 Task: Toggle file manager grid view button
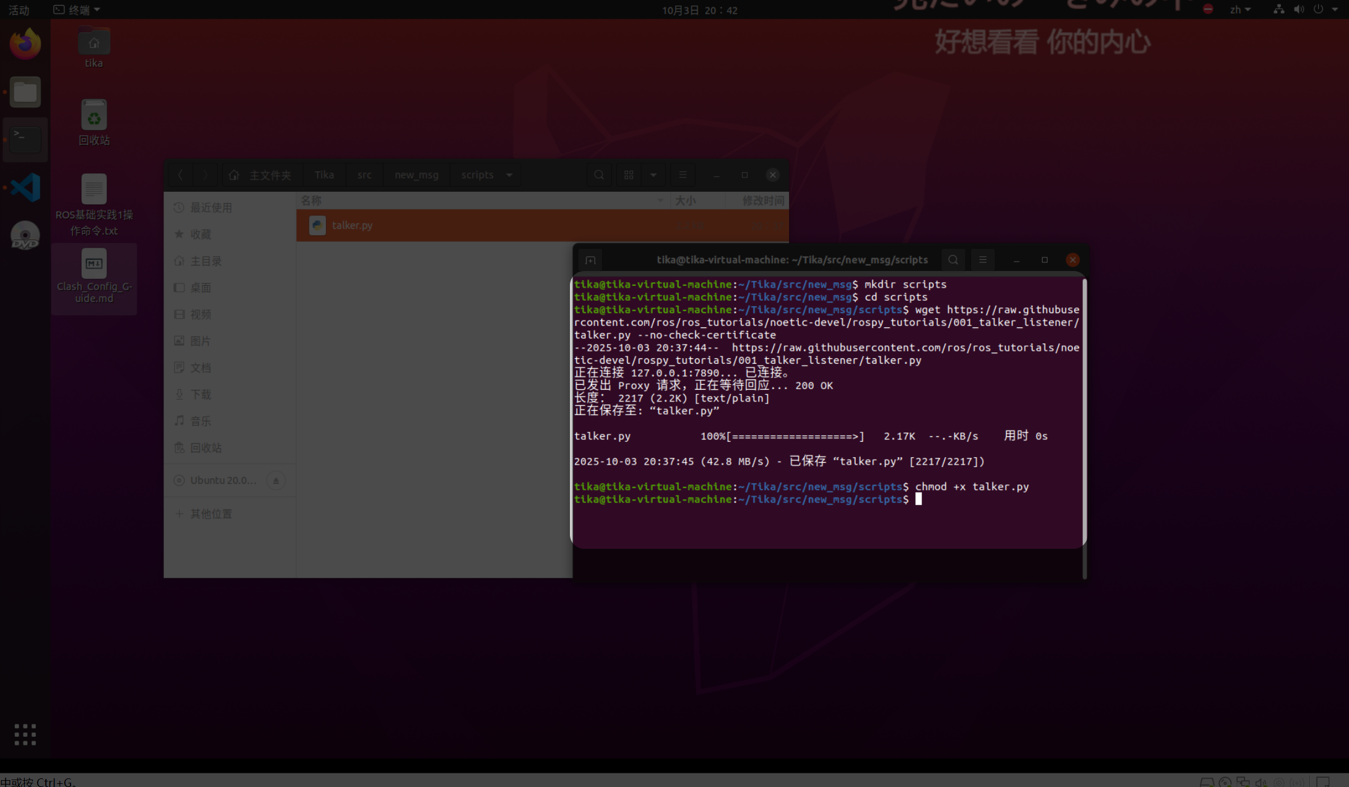(x=629, y=175)
